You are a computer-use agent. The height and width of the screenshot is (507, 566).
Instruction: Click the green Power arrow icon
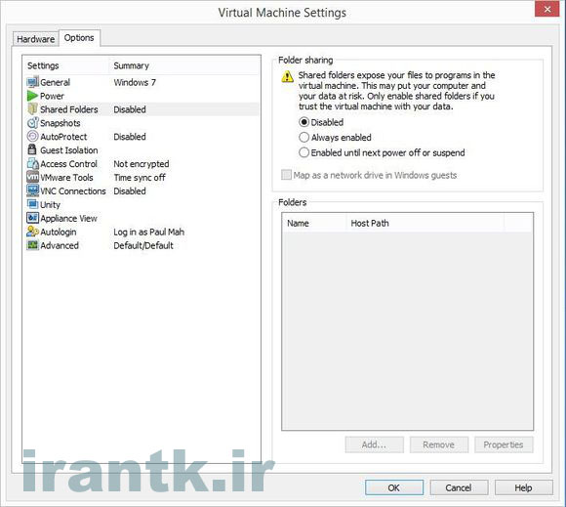32,96
